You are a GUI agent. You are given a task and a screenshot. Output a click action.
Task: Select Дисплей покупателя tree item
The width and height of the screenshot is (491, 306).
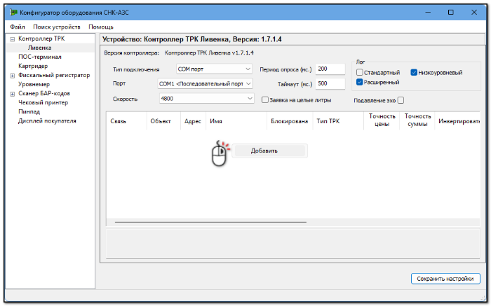(47, 120)
